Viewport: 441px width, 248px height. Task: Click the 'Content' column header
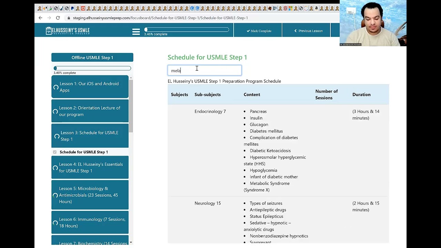tap(252, 94)
